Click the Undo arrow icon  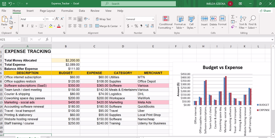pyautogui.click(x=10, y=4)
